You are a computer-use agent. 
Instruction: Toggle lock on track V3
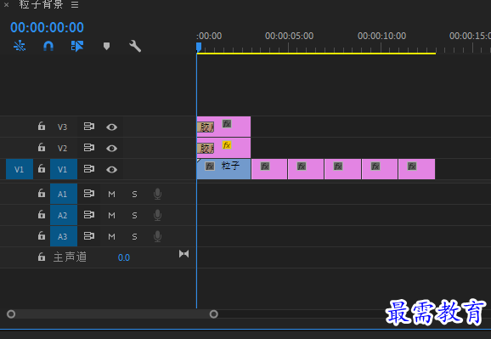[x=42, y=127]
